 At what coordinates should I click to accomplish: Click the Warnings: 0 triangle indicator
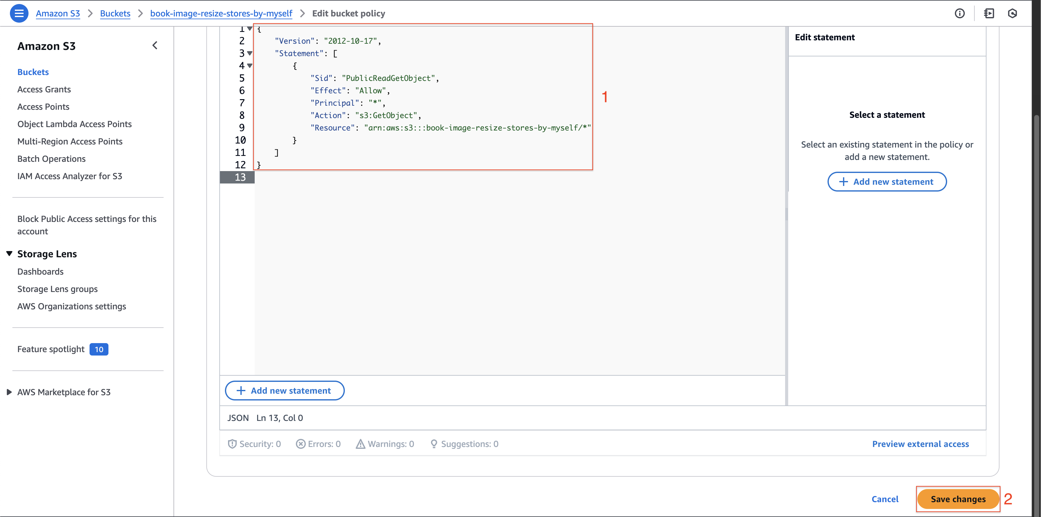click(385, 444)
